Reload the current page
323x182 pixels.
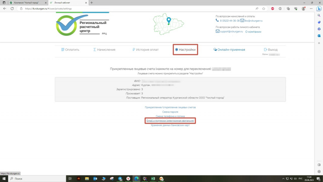point(12,9)
